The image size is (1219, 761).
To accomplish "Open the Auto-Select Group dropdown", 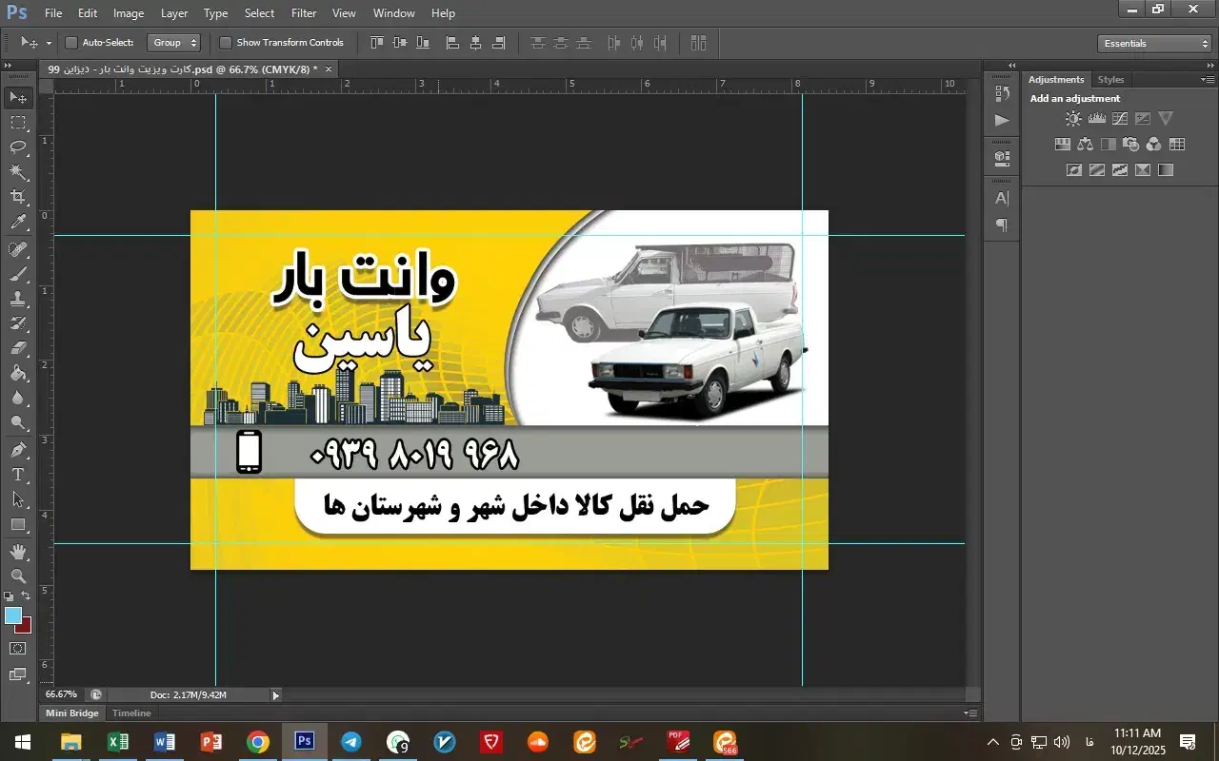I will 174,43.
